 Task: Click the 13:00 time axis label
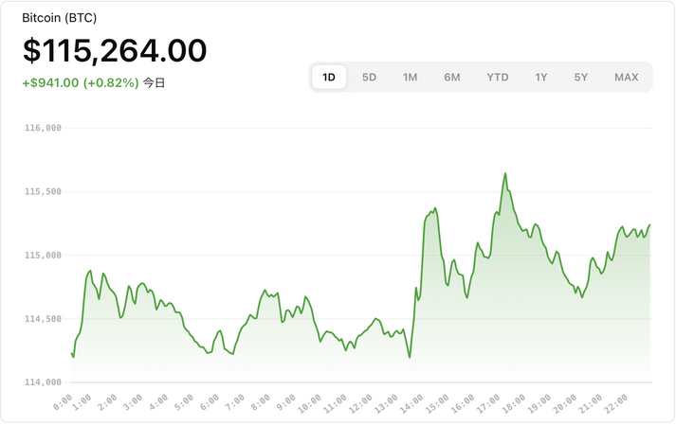pos(386,403)
